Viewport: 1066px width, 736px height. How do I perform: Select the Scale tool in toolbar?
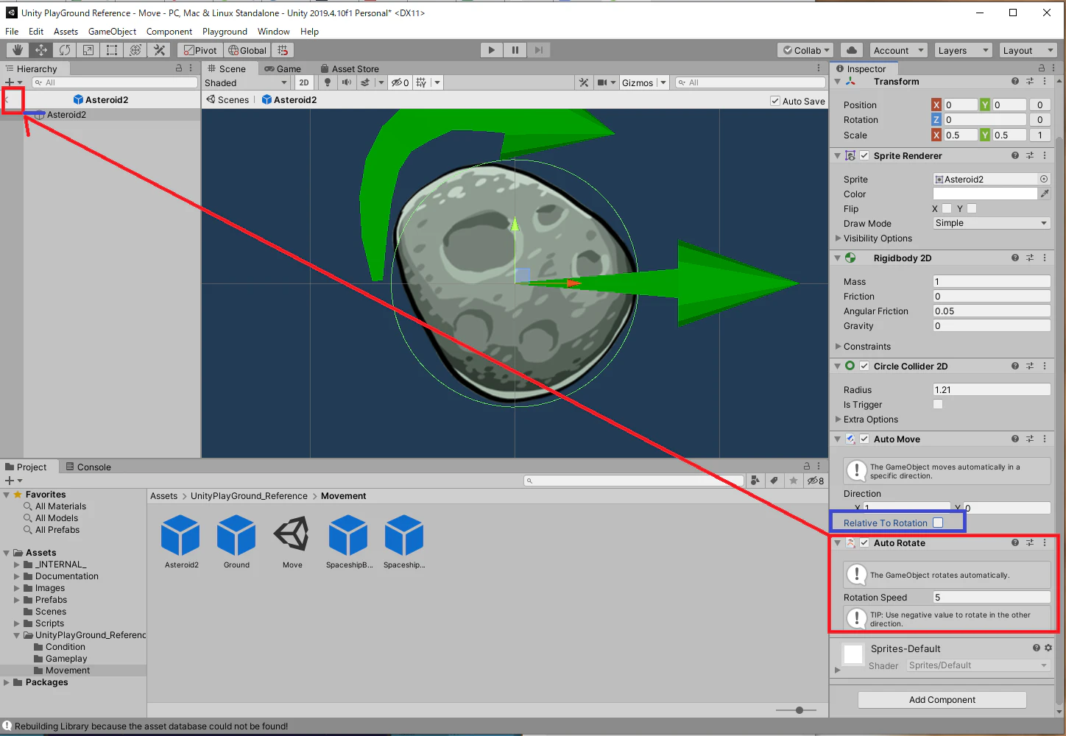coord(88,50)
